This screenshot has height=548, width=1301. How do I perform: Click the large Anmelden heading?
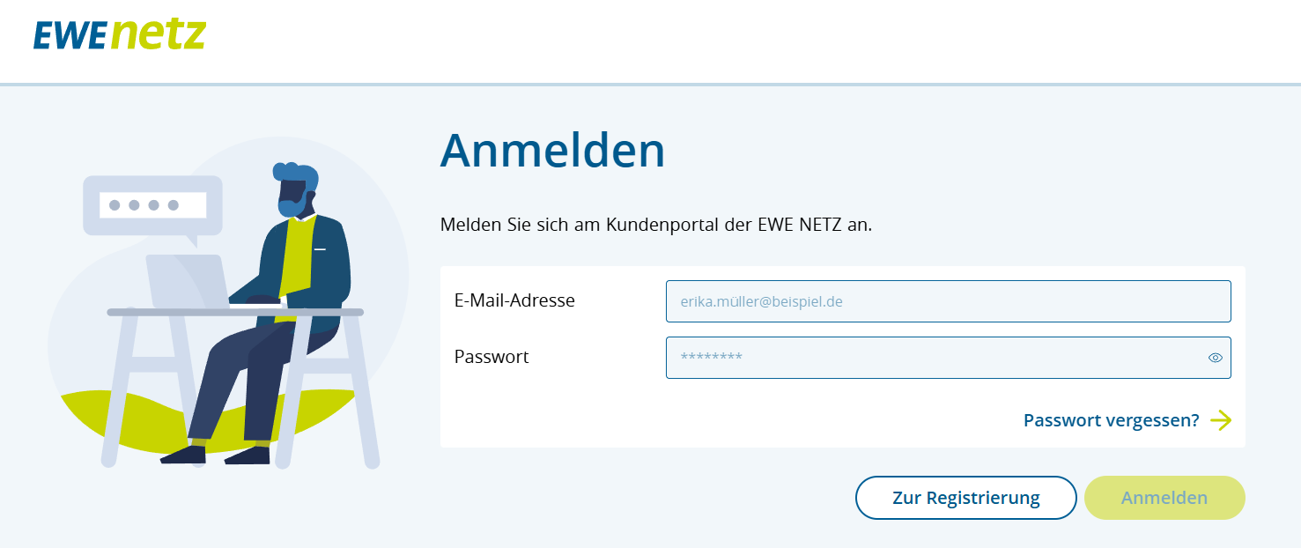(552, 150)
